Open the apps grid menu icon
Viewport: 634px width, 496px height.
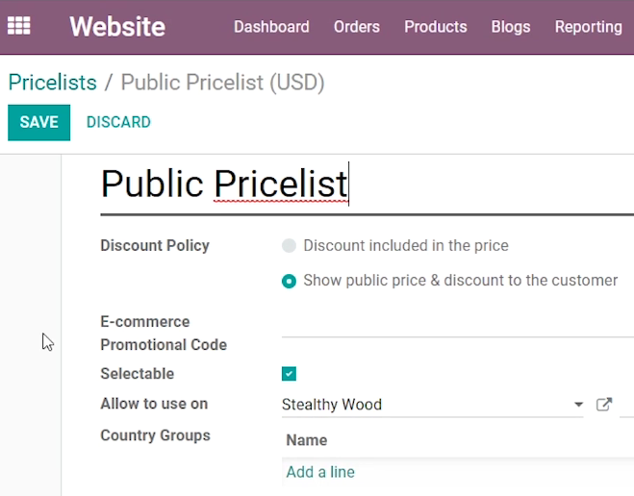(x=18, y=26)
